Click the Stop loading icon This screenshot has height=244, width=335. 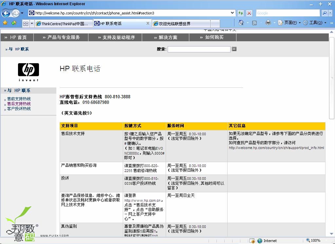[x=249, y=13]
